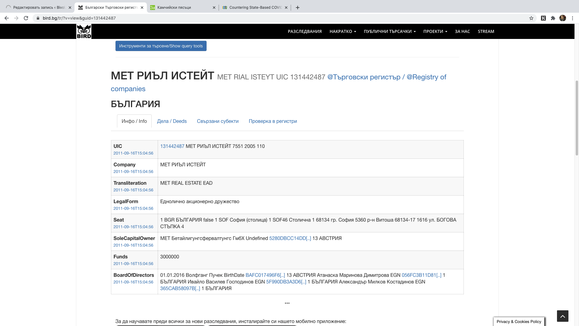Click the scroll-to-top arrow button

click(x=562, y=316)
